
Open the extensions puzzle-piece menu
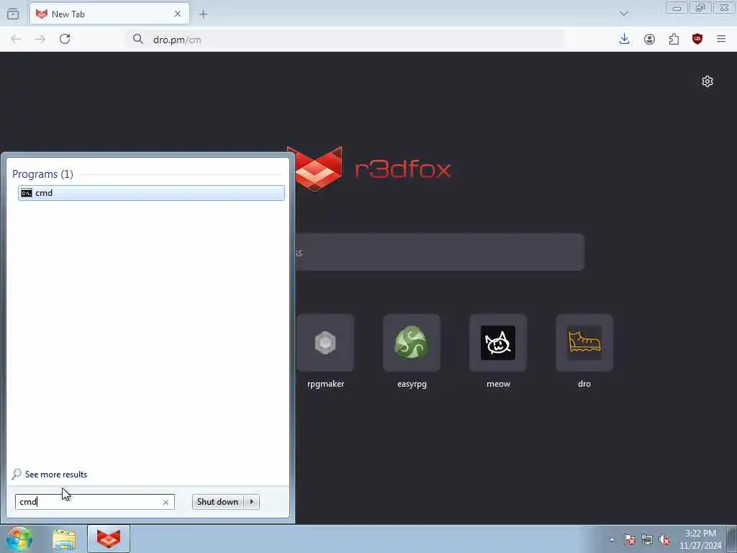pyautogui.click(x=674, y=40)
